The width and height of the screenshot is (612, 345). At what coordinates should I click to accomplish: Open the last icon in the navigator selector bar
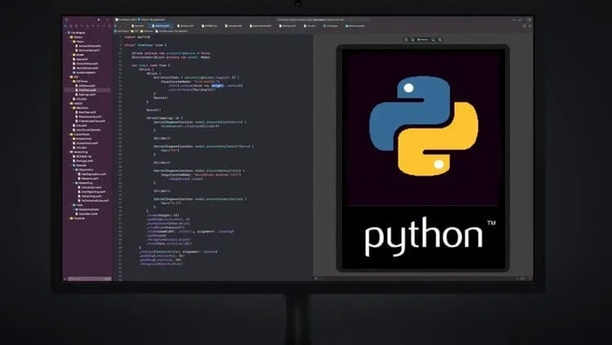[109, 26]
